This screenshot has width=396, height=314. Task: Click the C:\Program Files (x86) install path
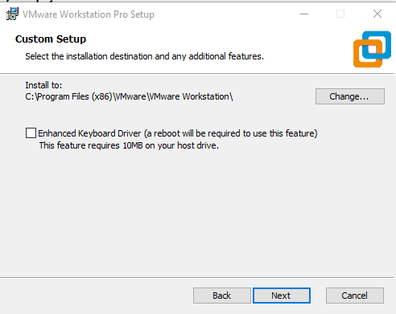pos(129,96)
